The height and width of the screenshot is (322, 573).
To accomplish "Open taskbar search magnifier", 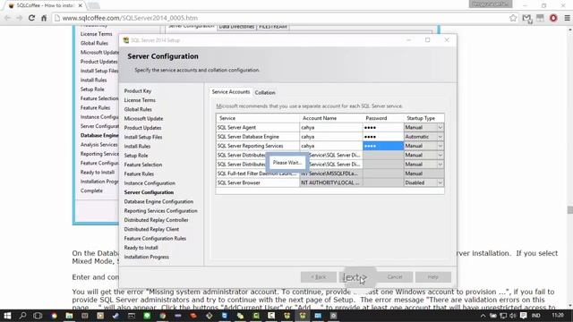I will point(22,316).
